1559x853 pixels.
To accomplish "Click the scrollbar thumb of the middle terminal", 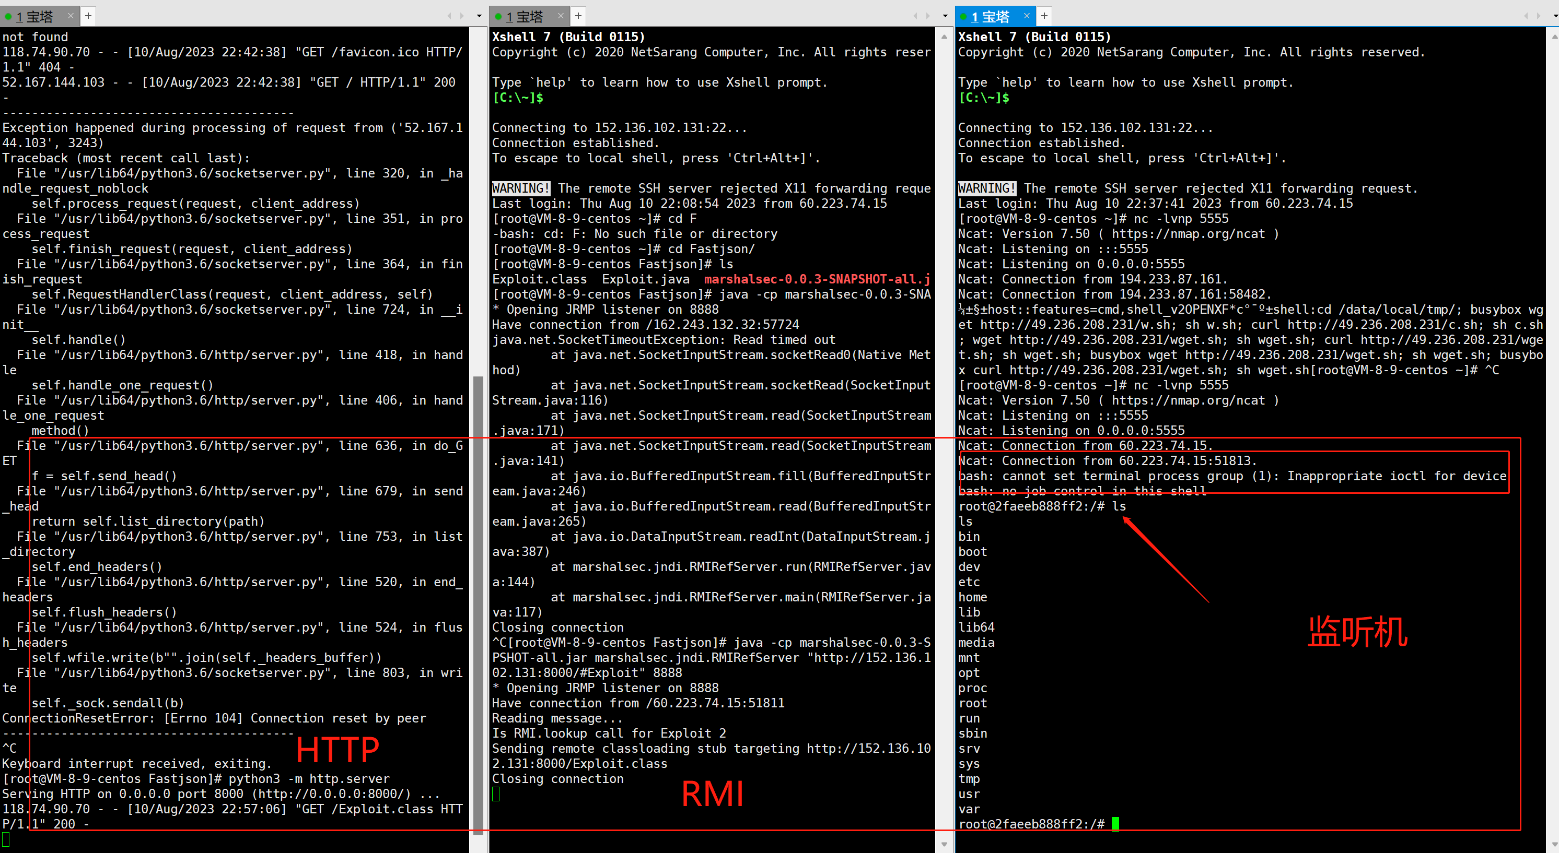I will point(944,423).
